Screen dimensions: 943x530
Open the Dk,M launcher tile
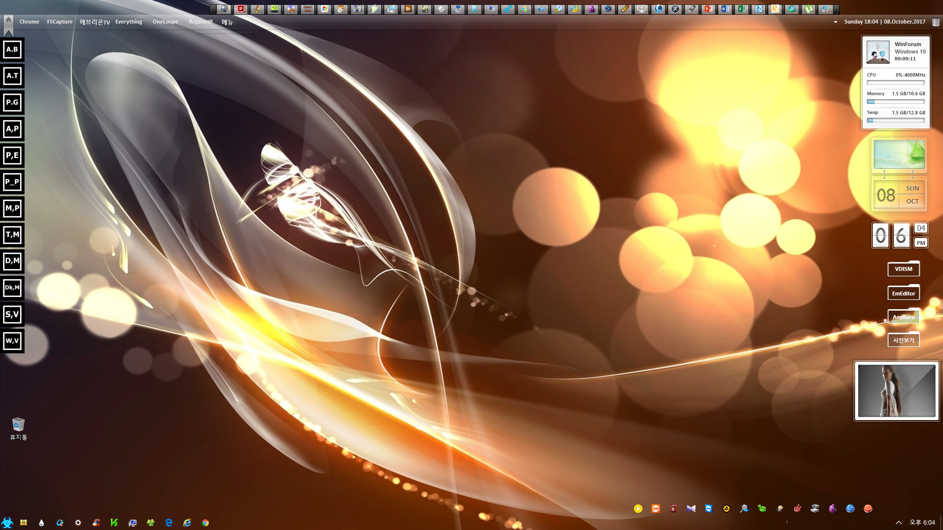(x=12, y=288)
